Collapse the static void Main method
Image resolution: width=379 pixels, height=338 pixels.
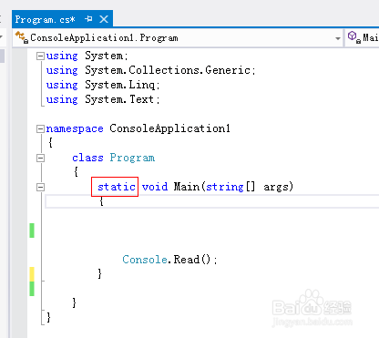[x=40, y=187]
